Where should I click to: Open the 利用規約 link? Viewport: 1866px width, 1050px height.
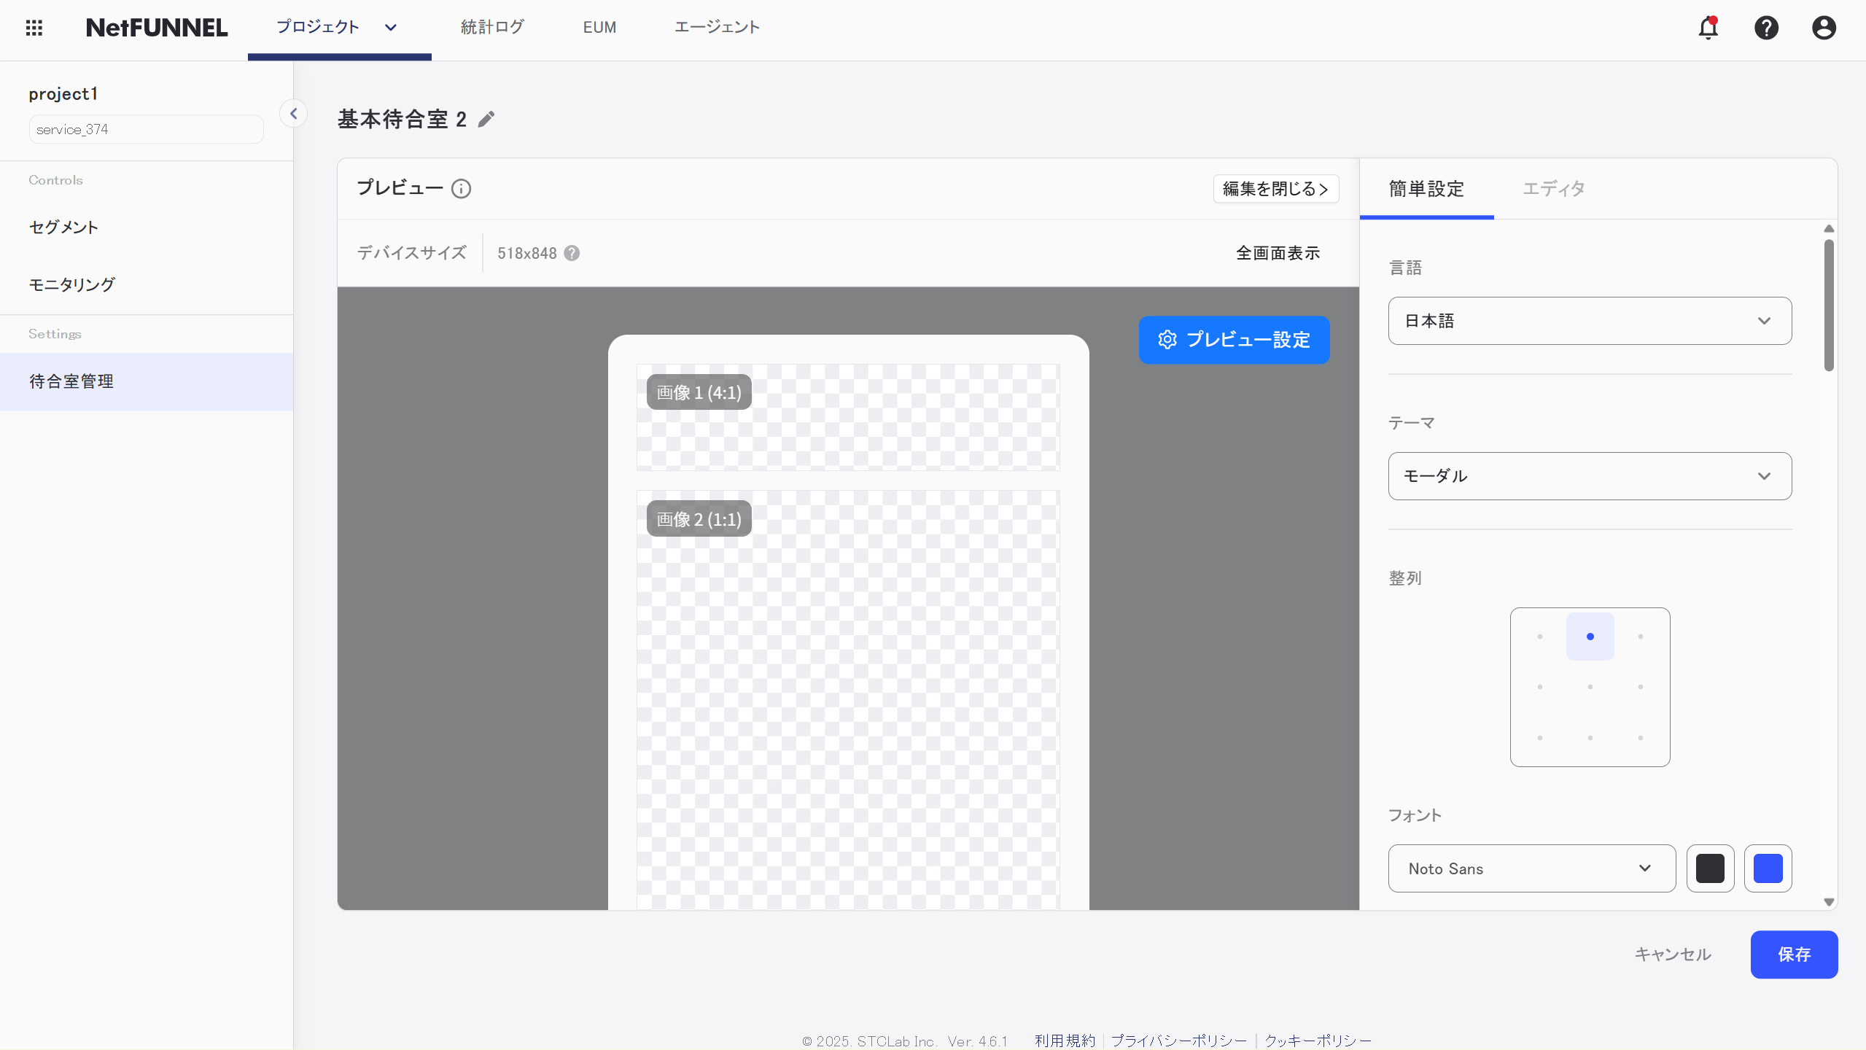tap(1065, 1041)
